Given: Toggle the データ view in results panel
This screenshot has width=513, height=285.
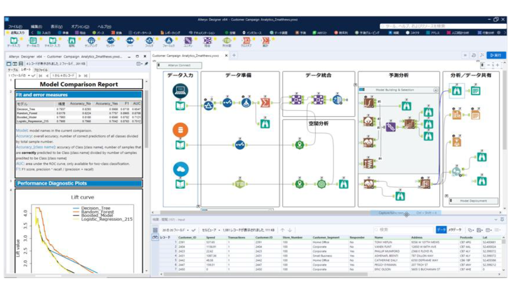Looking at the screenshot, I should click(441, 230).
